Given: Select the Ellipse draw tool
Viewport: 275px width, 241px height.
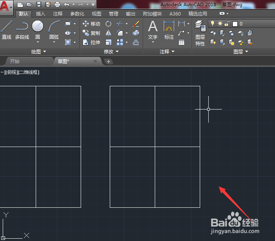Looking at the screenshot, I should (68, 33).
